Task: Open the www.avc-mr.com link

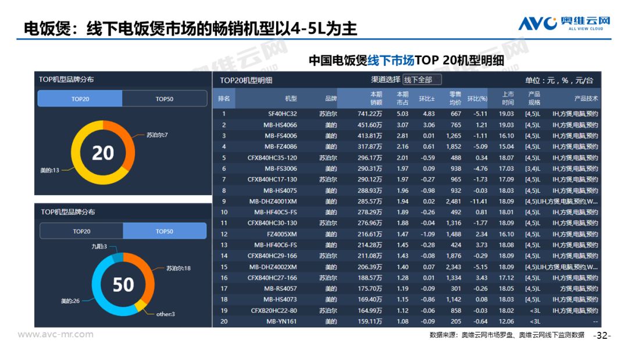Action: [x=55, y=334]
